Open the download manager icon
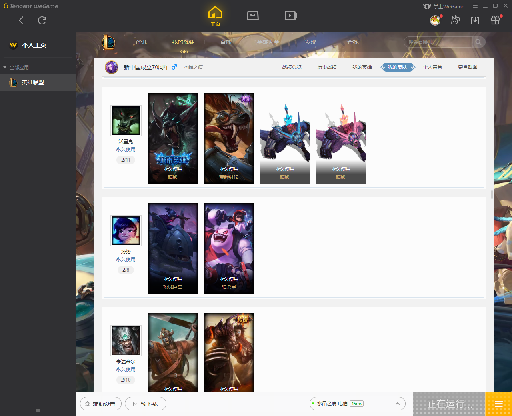 point(475,20)
